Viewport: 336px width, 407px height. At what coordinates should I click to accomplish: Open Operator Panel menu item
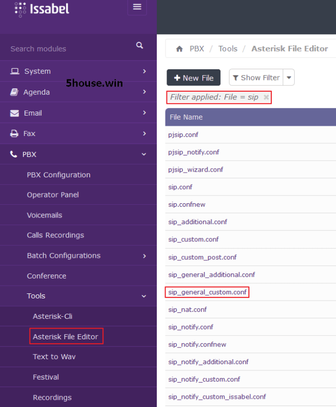point(52,195)
